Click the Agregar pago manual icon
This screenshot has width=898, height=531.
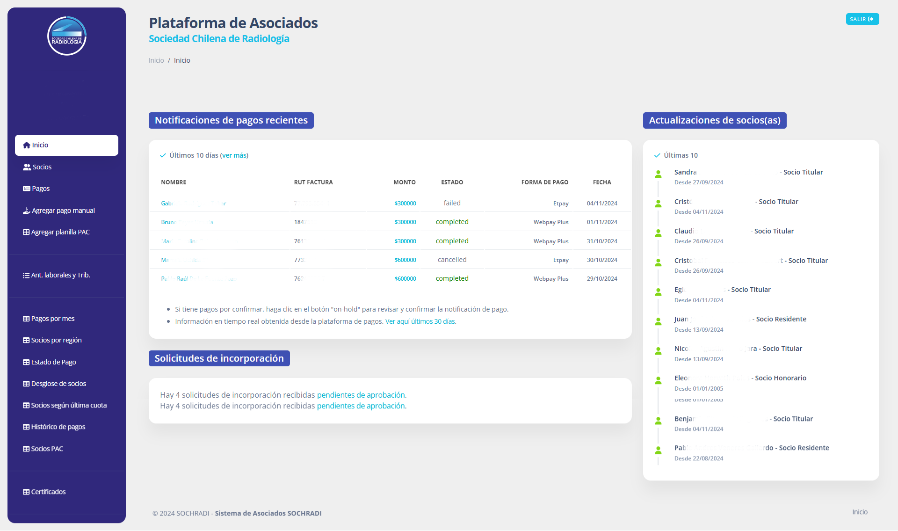coord(27,211)
